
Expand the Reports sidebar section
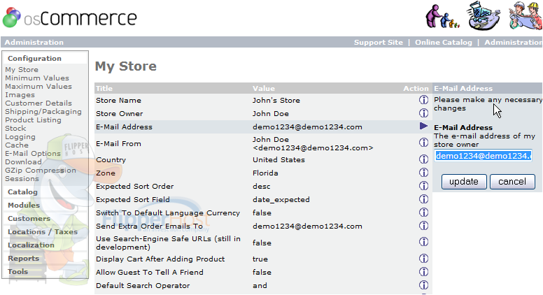pyautogui.click(x=23, y=259)
